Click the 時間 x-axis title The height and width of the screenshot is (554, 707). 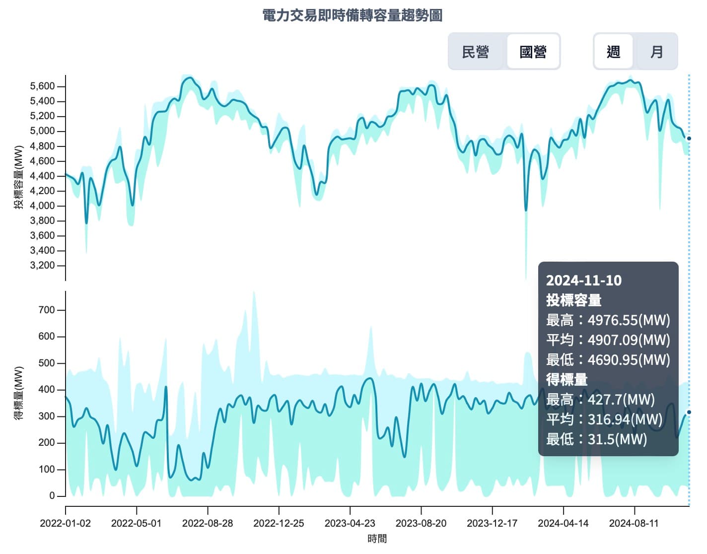coord(377,539)
